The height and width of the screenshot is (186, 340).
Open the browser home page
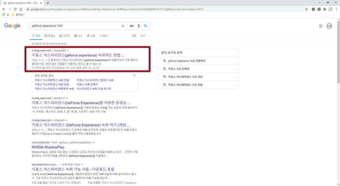pos(21,9)
